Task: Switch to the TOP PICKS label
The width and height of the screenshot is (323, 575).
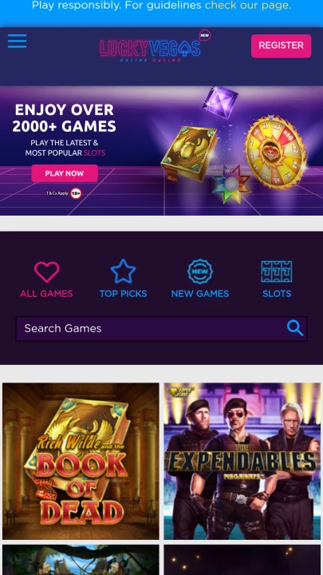Action: coord(123,294)
